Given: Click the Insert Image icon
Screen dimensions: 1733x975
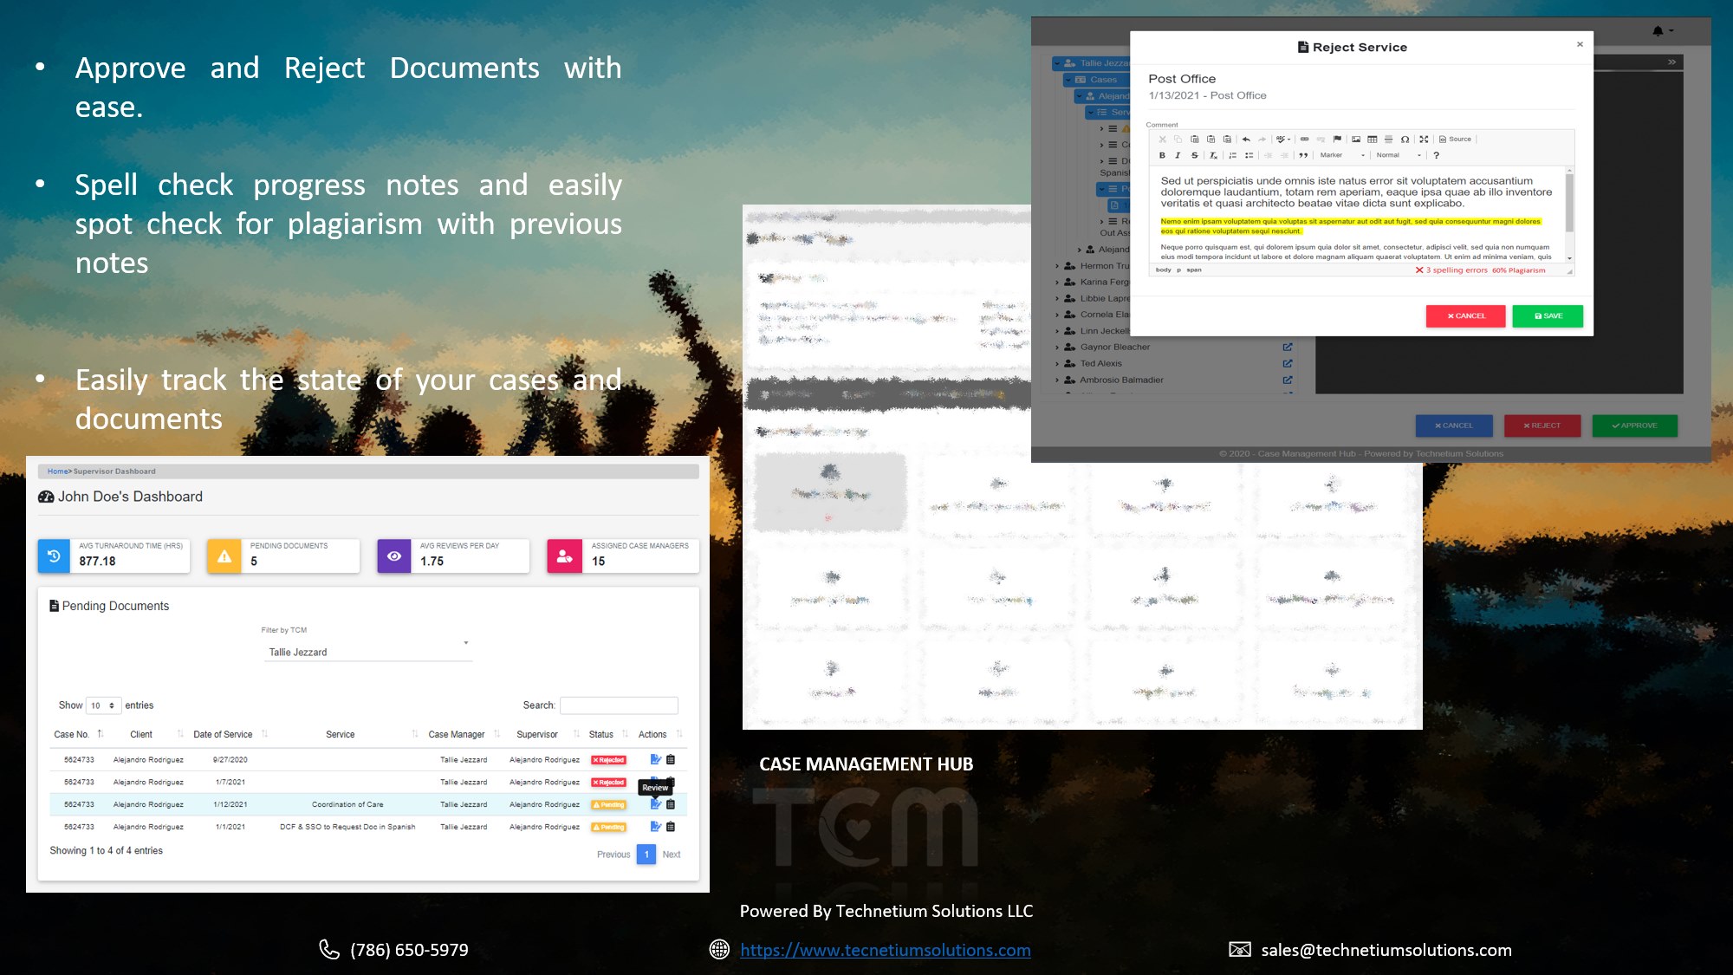Looking at the screenshot, I should [1356, 140].
